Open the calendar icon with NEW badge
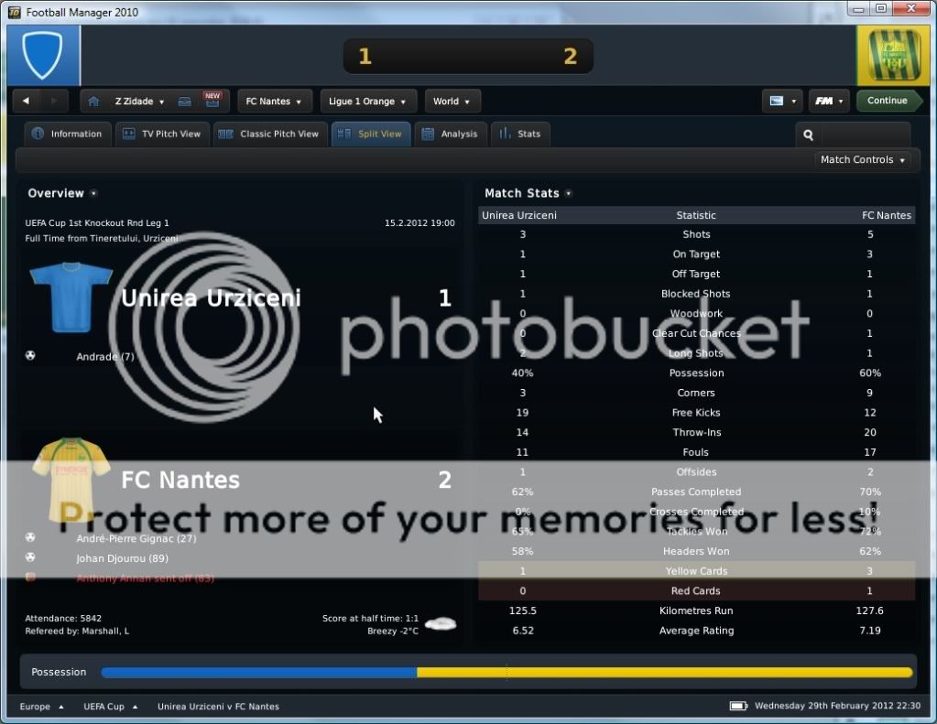This screenshot has height=724, width=937. 212,101
